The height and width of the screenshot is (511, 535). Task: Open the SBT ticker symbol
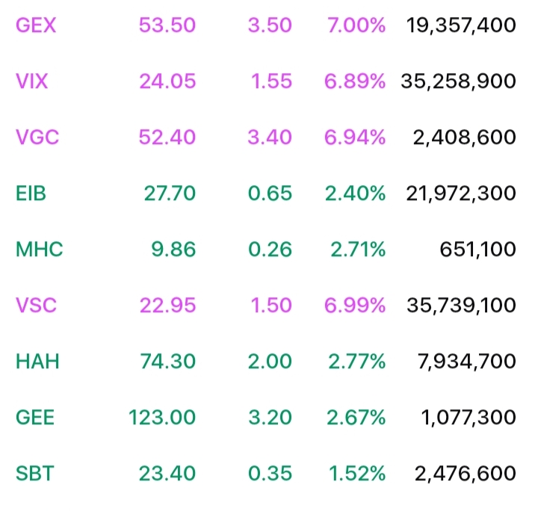34,473
